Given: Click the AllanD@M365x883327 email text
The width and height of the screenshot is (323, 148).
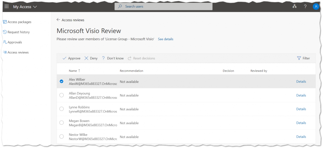Looking at the screenshot, I should tap(93, 98).
